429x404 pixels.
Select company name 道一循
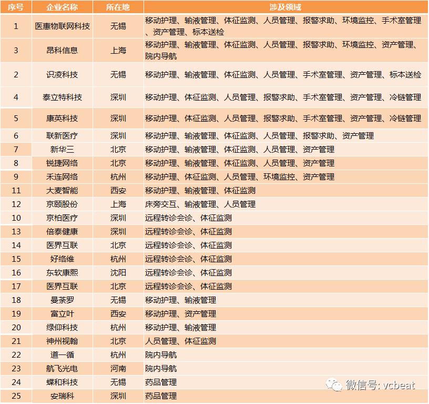point(62,354)
